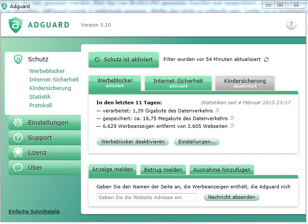Click the help question mark icon
This screenshot has width=308, height=224.
(291, 24)
